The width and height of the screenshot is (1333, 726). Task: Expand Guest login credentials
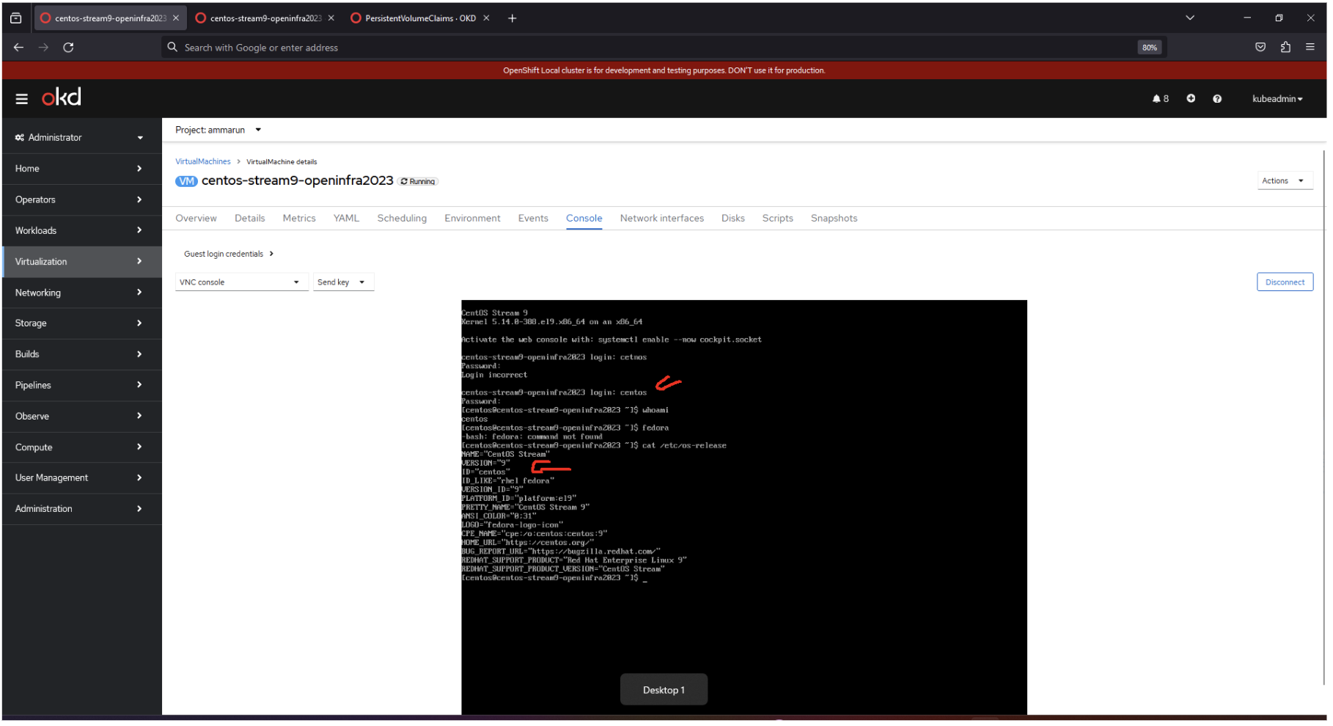tap(229, 254)
